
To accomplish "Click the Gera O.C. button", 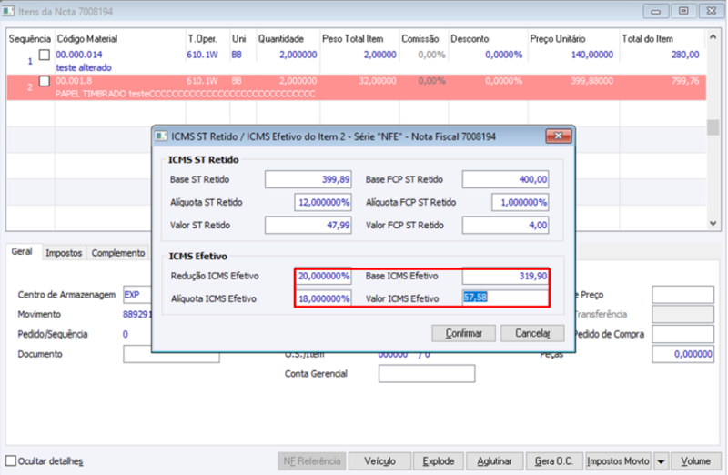I will (x=554, y=461).
